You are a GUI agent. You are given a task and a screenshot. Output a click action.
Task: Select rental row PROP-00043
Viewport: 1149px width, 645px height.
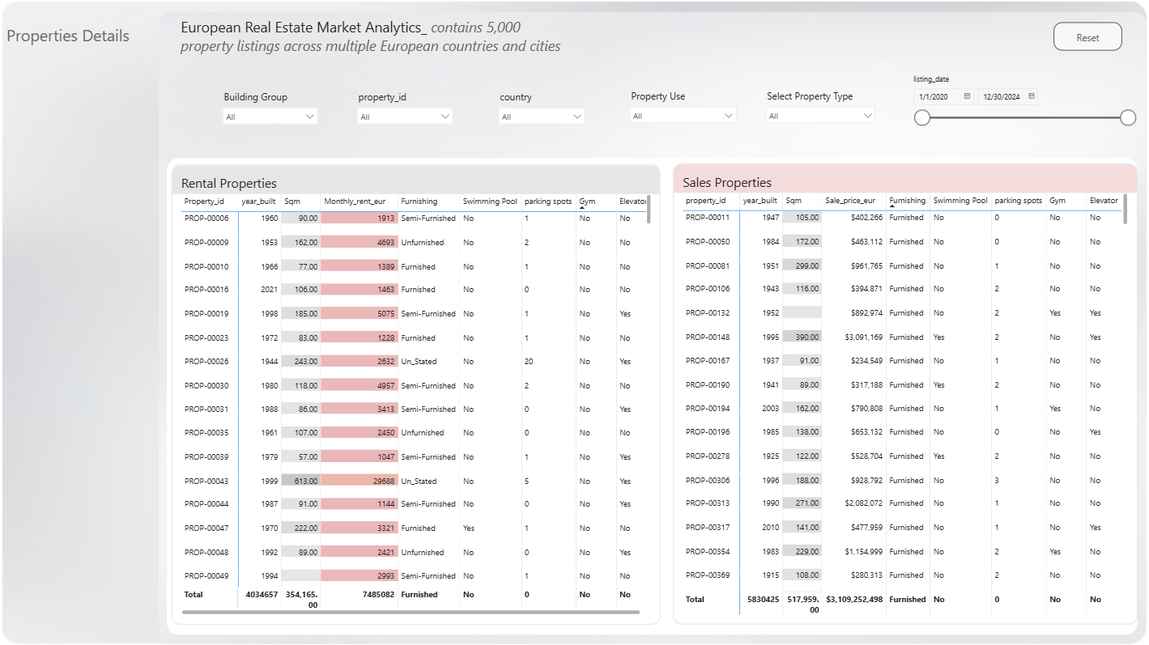coord(413,481)
